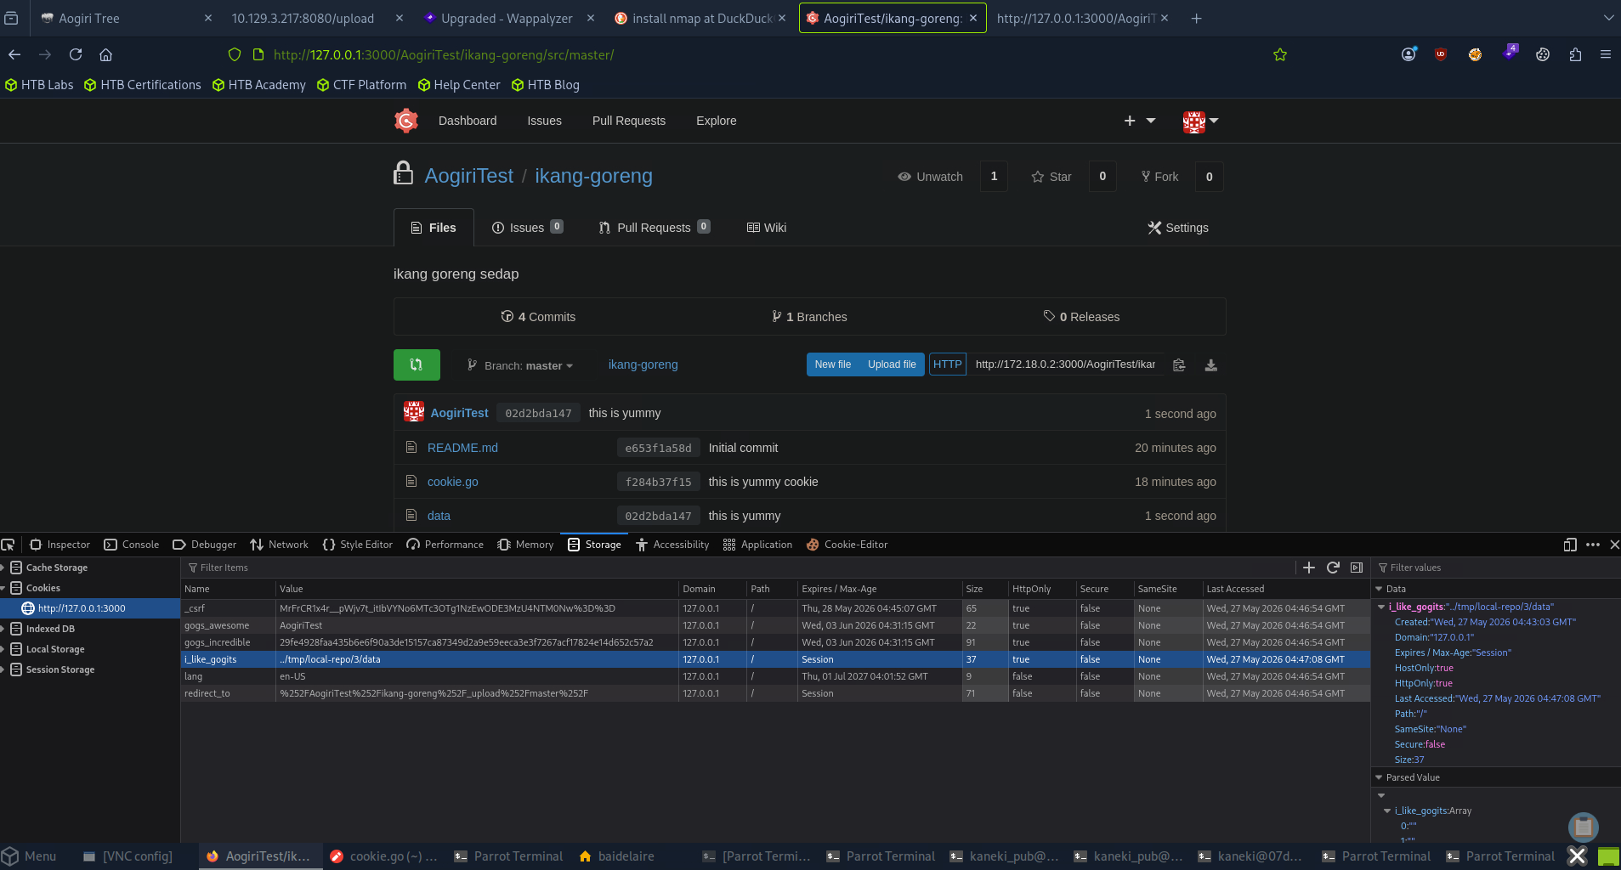Viewport: 1621px width, 870px height.
Task: Reload the current browser page
Action: coord(76,54)
